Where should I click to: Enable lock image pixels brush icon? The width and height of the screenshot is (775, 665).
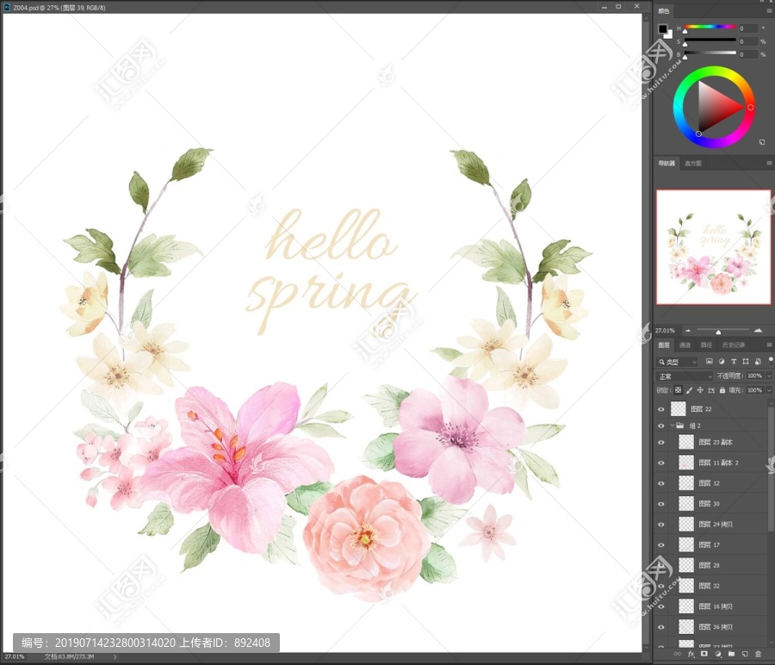689,390
